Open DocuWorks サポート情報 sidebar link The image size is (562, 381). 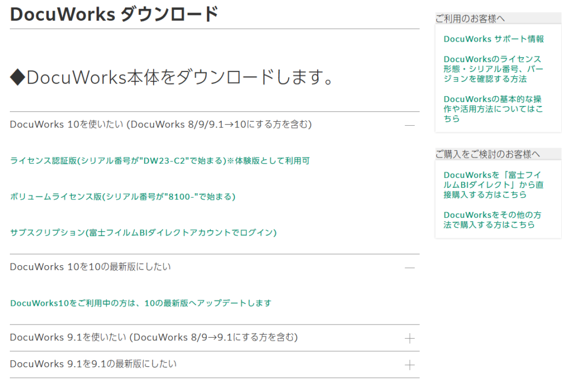click(x=493, y=39)
